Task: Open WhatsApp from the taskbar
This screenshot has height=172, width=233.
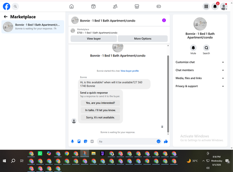Action: (x=40, y=153)
